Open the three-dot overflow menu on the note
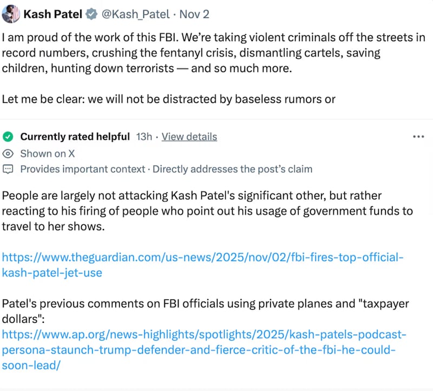This screenshot has height=391, width=433. point(419,136)
